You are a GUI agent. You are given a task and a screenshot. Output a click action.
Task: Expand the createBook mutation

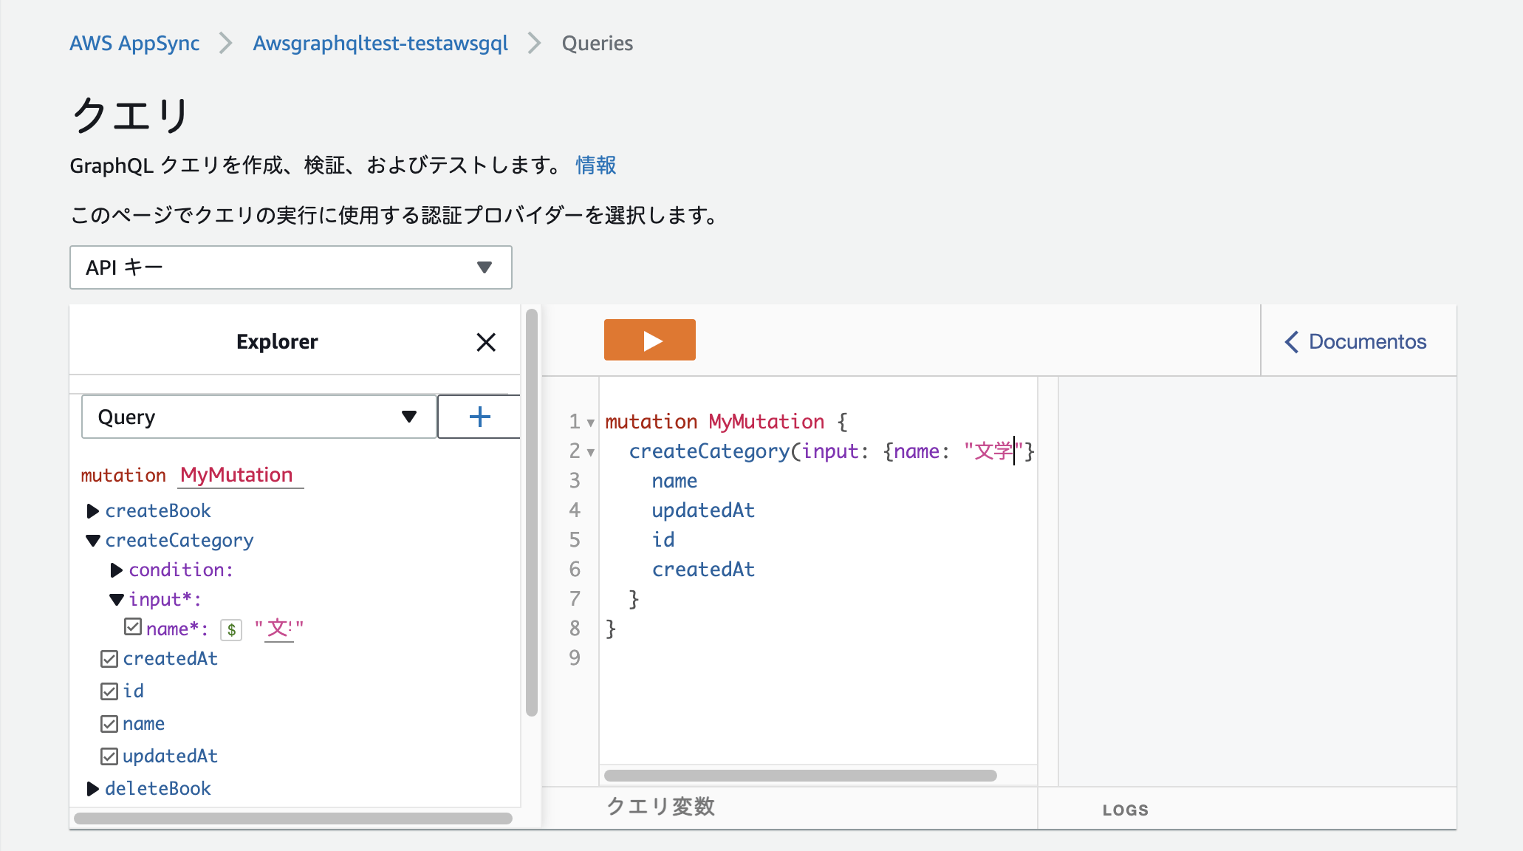point(93,511)
